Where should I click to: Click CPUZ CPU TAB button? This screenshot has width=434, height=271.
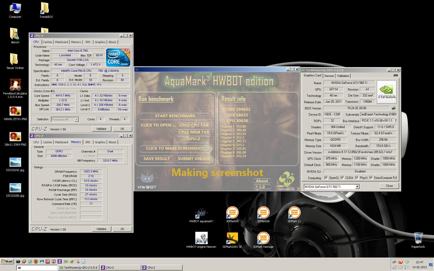click(194, 125)
